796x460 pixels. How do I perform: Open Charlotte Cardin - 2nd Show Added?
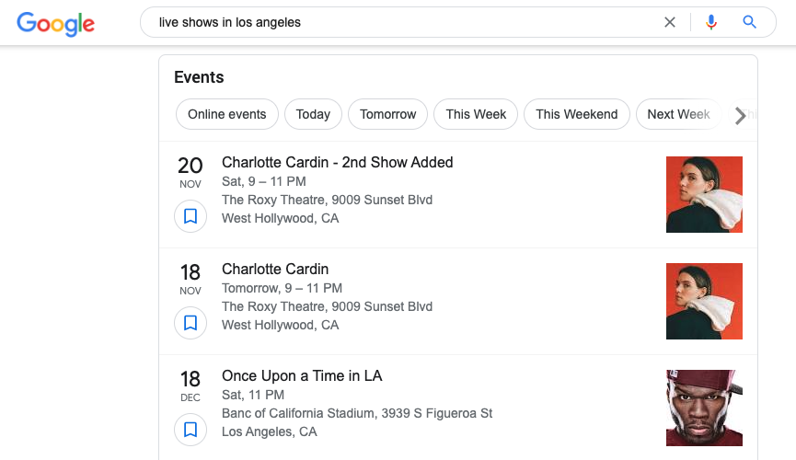click(x=337, y=163)
